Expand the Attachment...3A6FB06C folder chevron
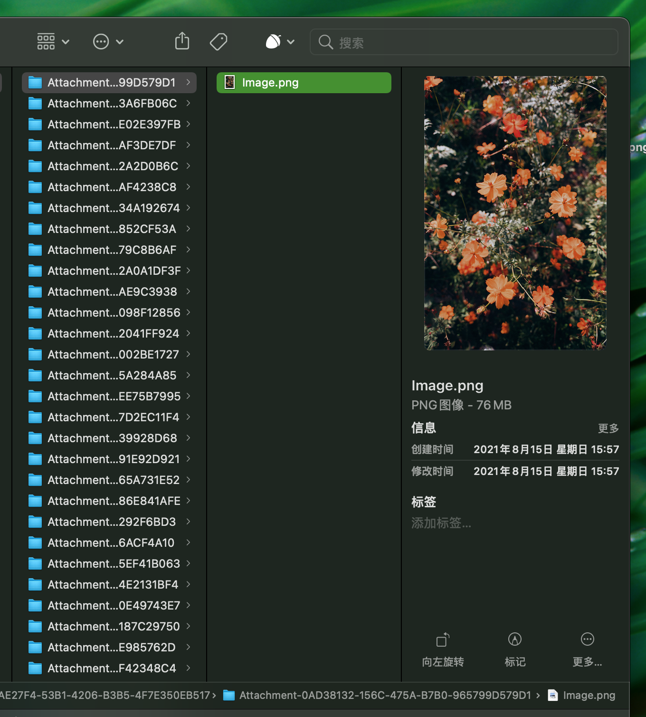The image size is (646, 717). tap(189, 103)
